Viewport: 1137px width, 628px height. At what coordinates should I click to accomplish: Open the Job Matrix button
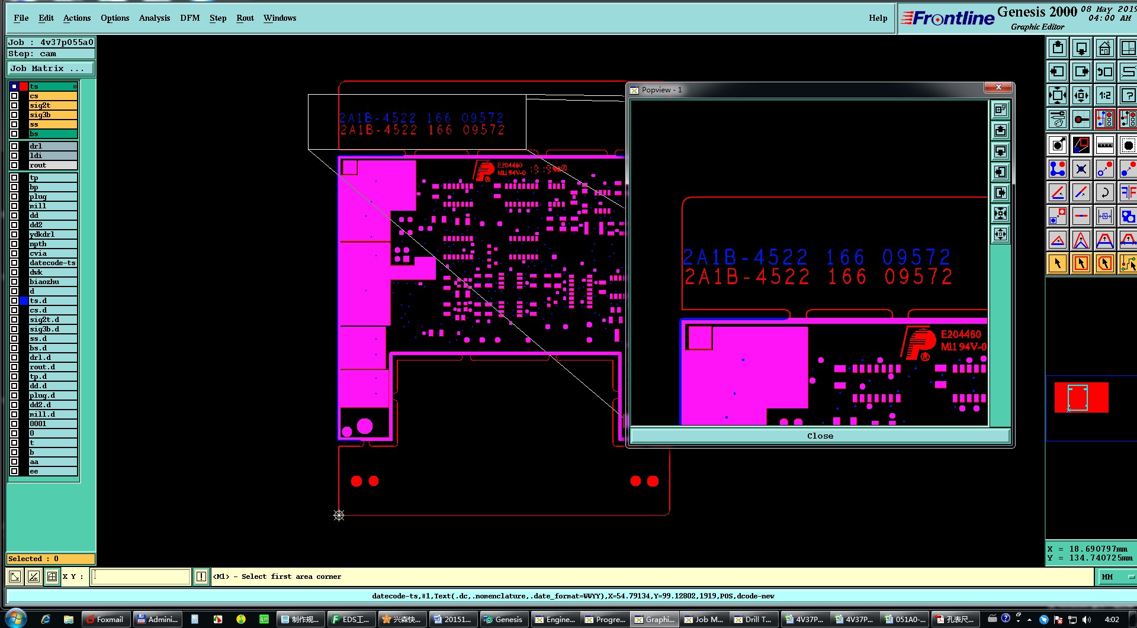pos(50,69)
